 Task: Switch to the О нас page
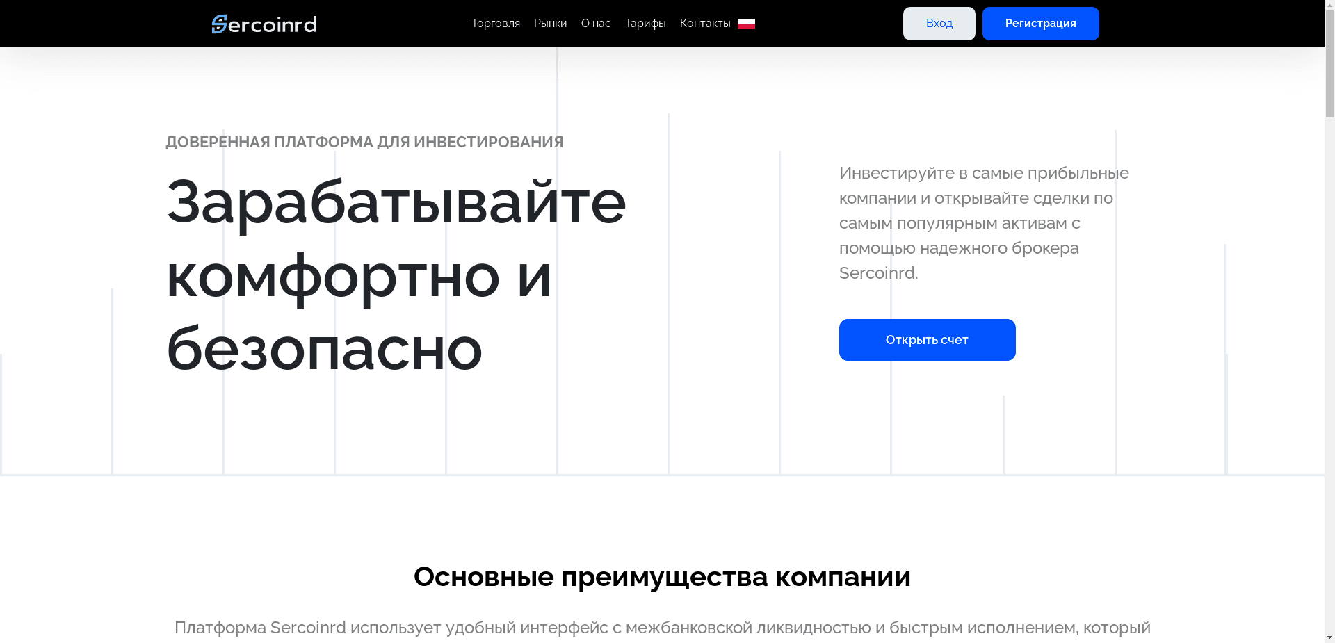coord(595,23)
